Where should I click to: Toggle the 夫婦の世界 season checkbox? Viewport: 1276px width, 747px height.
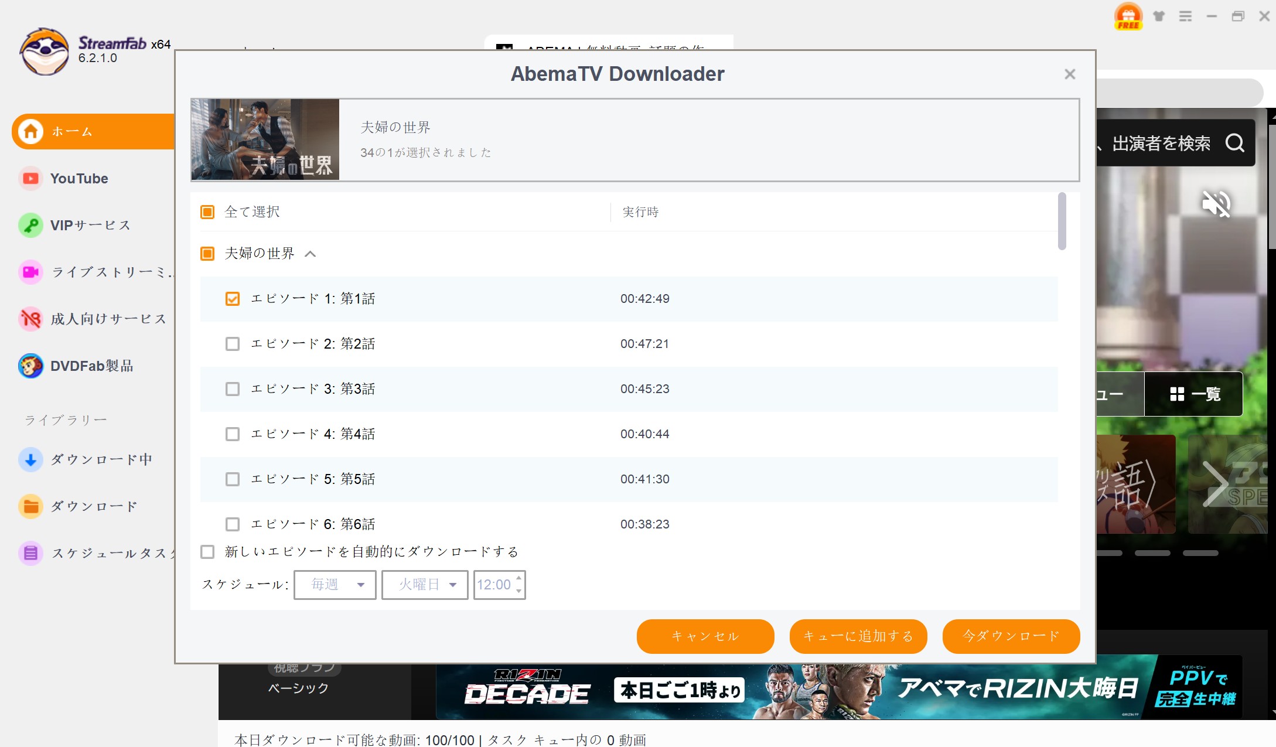[x=207, y=253]
